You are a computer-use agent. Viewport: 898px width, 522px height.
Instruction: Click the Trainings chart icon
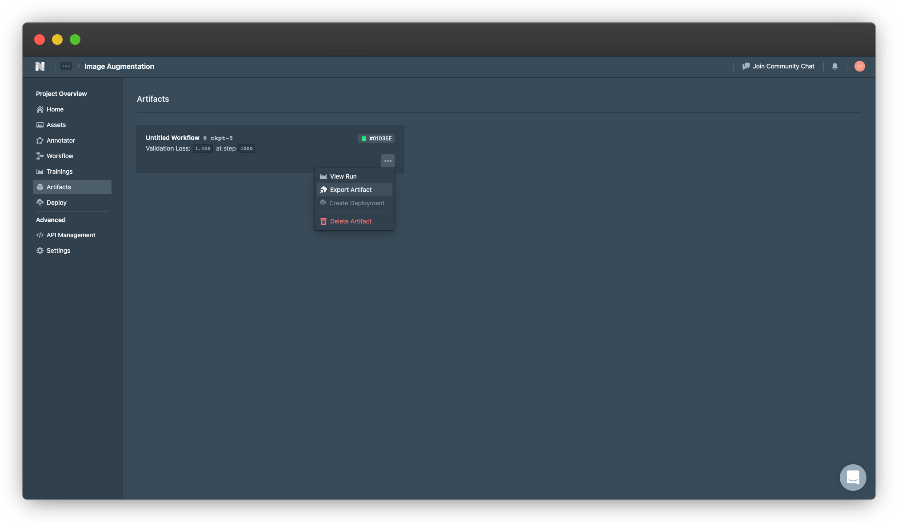tap(40, 171)
